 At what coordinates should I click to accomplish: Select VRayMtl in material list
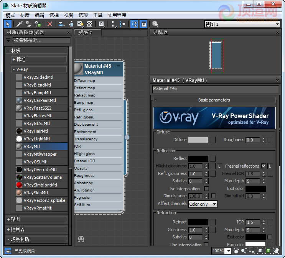coord(41,146)
